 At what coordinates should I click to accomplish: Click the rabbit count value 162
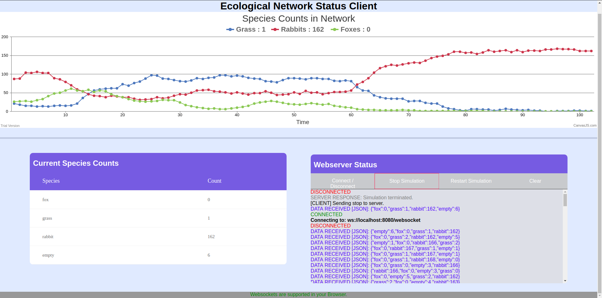(211, 237)
